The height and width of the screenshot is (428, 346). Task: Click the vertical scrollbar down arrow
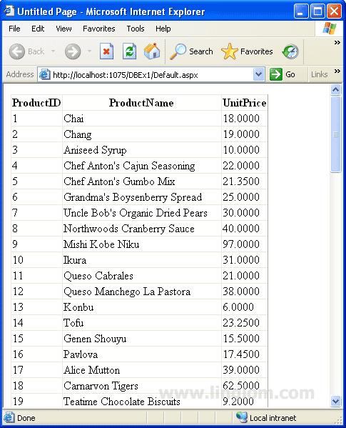coord(335,402)
